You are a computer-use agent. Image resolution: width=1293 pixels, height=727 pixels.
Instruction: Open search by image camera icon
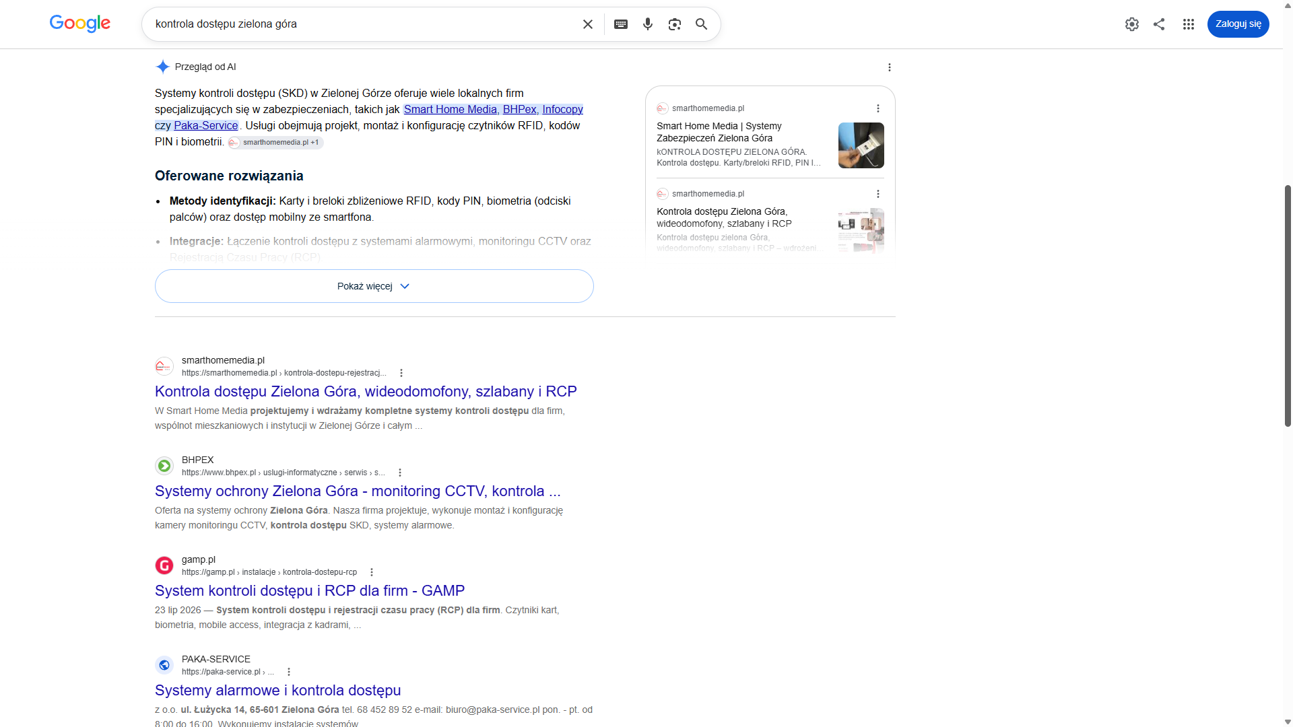pos(675,24)
